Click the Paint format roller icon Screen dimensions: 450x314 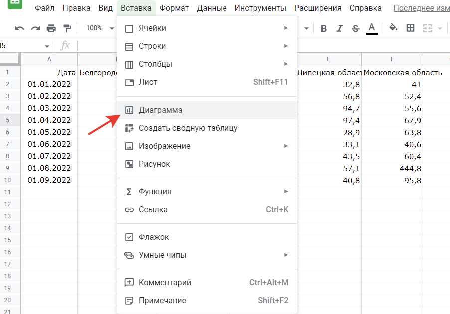(x=67, y=28)
